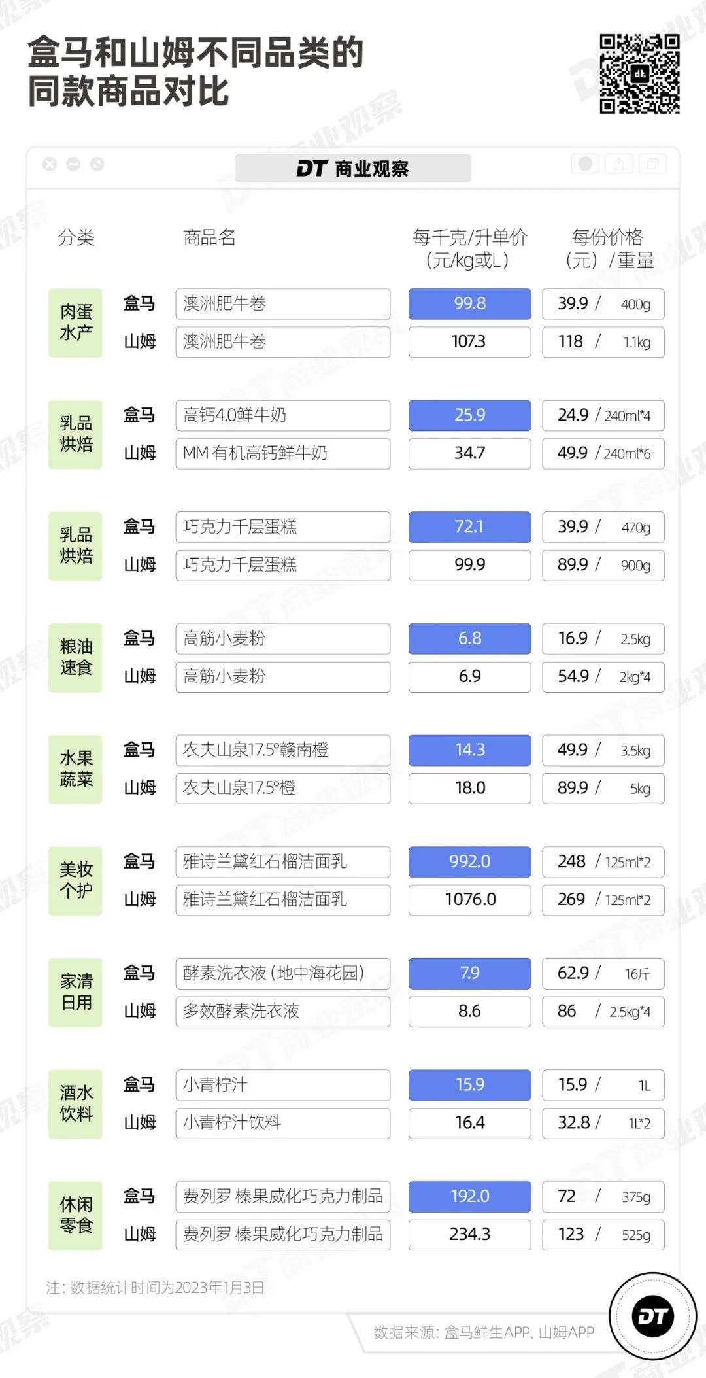The image size is (706, 1378).
Task: Click the 休闲零食 category label
Action: (75, 1215)
